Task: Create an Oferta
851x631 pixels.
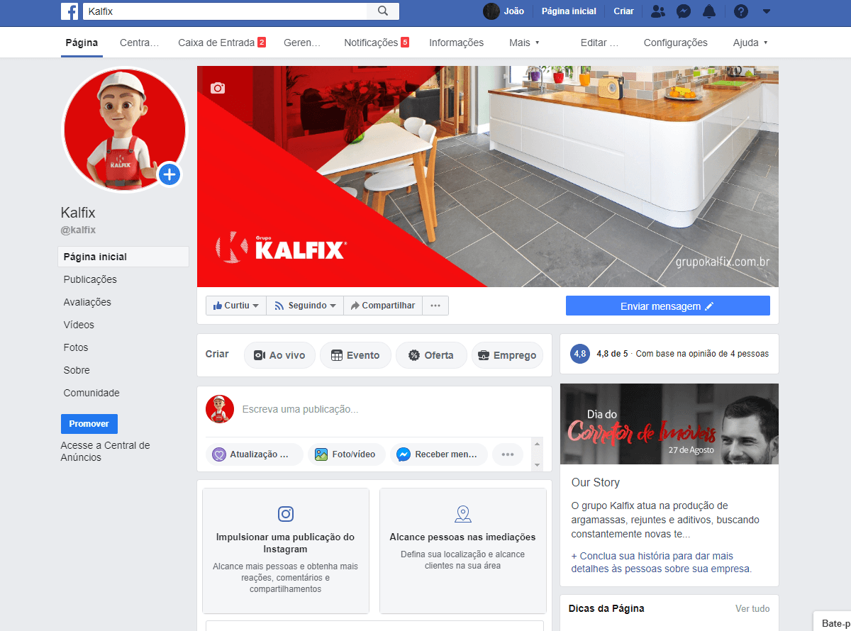Action: click(431, 355)
